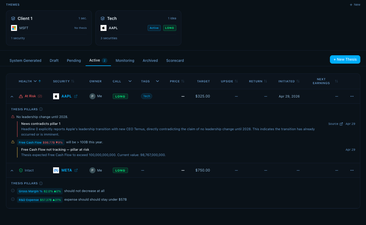
Task: Sort by Price column arrows
Action: 183,81
